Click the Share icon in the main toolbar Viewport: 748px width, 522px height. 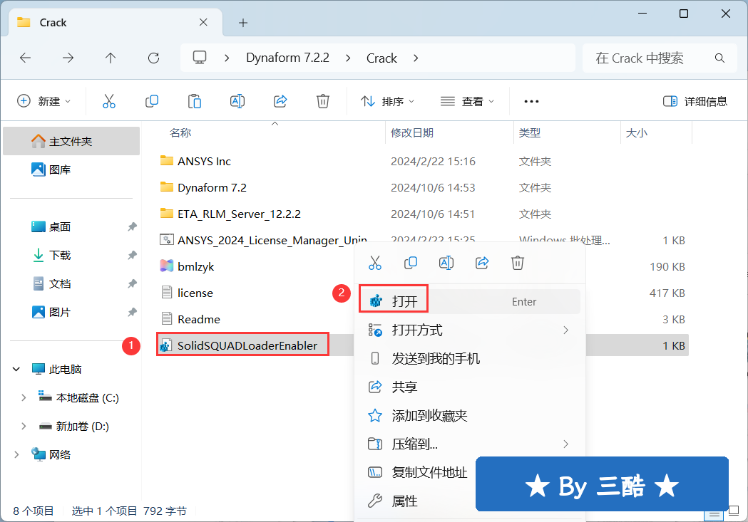pos(280,101)
